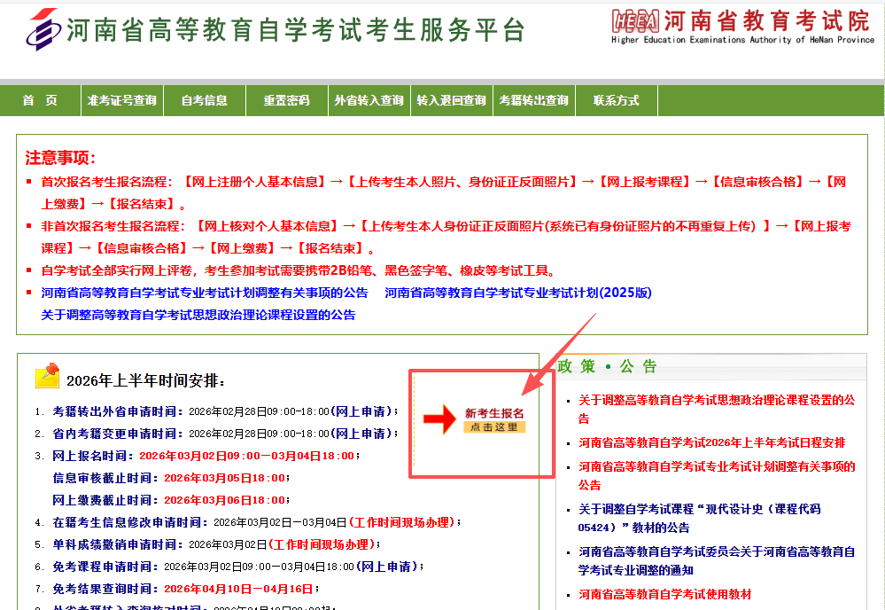
Task: Open 外省转入查询 menu item
Action: tap(369, 100)
